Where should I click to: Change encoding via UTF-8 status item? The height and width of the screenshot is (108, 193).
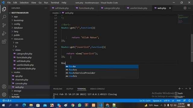(166, 101)
